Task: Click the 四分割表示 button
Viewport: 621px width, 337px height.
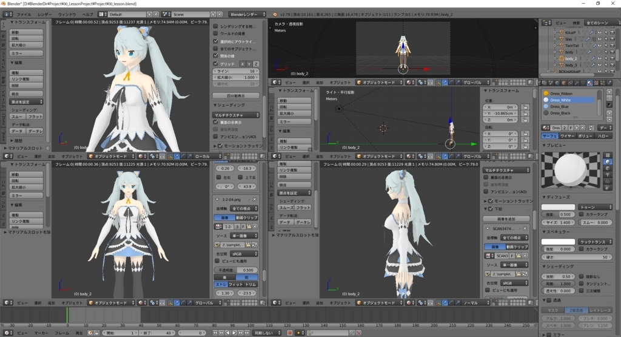Action: [236, 96]
